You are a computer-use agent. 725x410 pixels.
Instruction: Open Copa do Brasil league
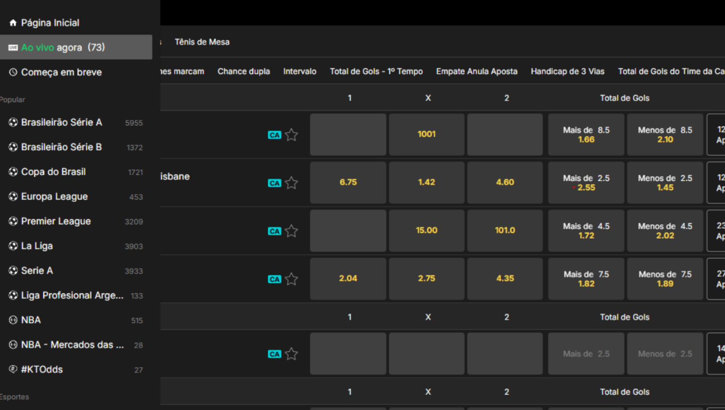[x=76, y=171]
